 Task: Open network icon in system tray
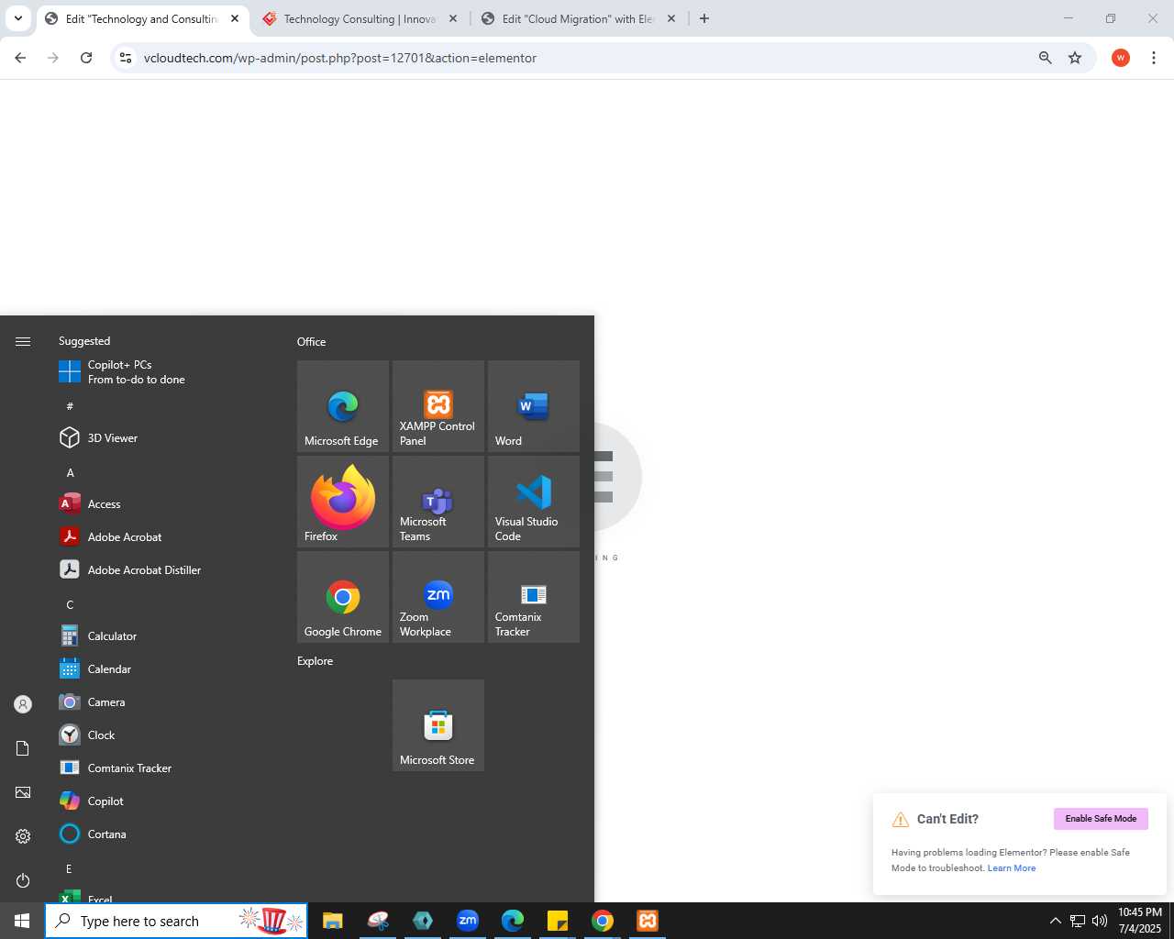[1078, 921]
